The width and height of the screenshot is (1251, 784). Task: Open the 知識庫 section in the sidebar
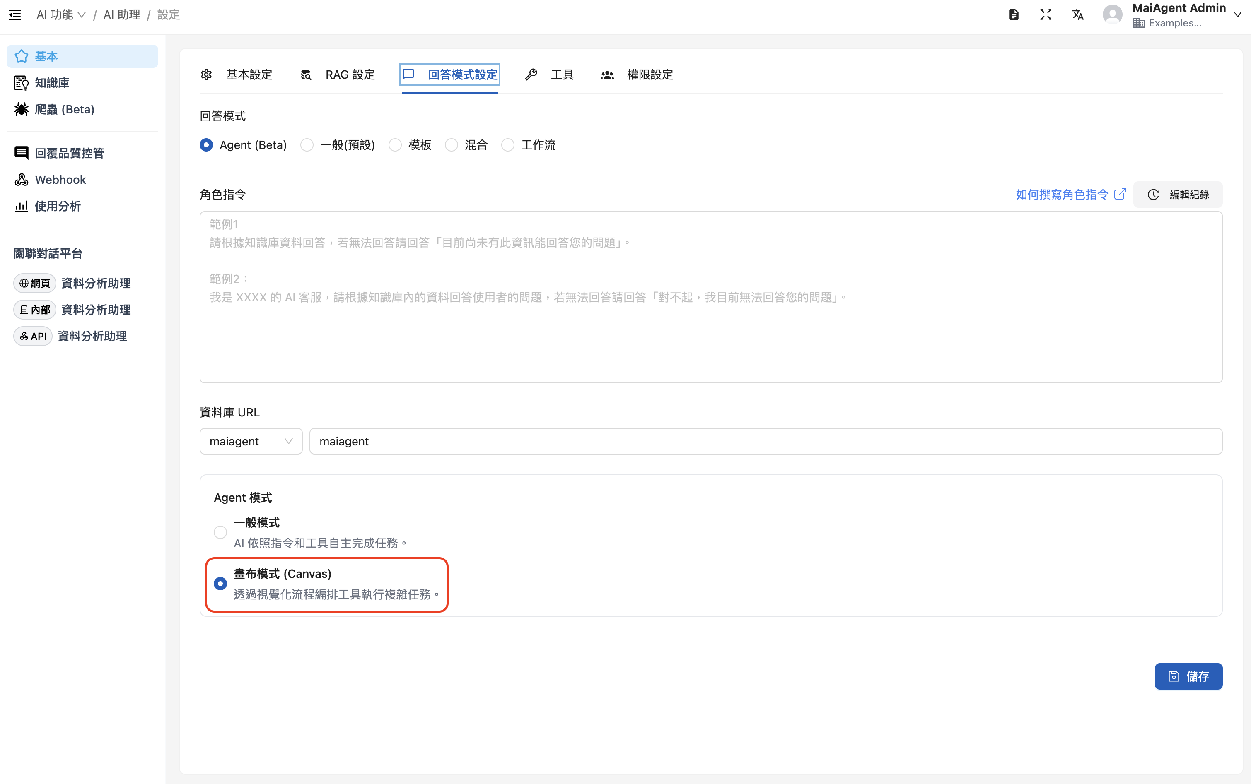click(x=51, y=82)
